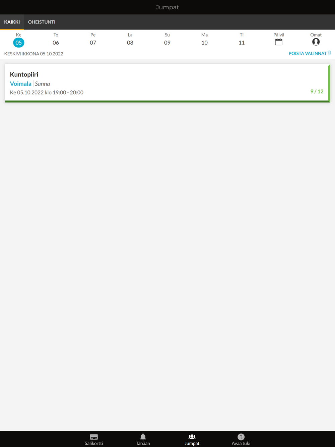This screenshot has height=447, width=335.
Task: Switch to the Oheistunti tab
Action: click(42, 22)
